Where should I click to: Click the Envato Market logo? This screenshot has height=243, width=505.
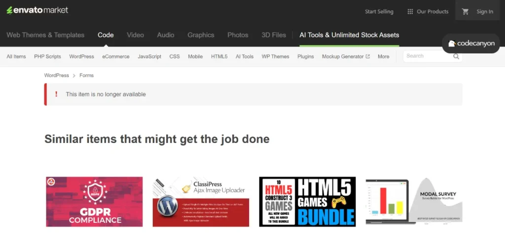(x=37, y=10)
